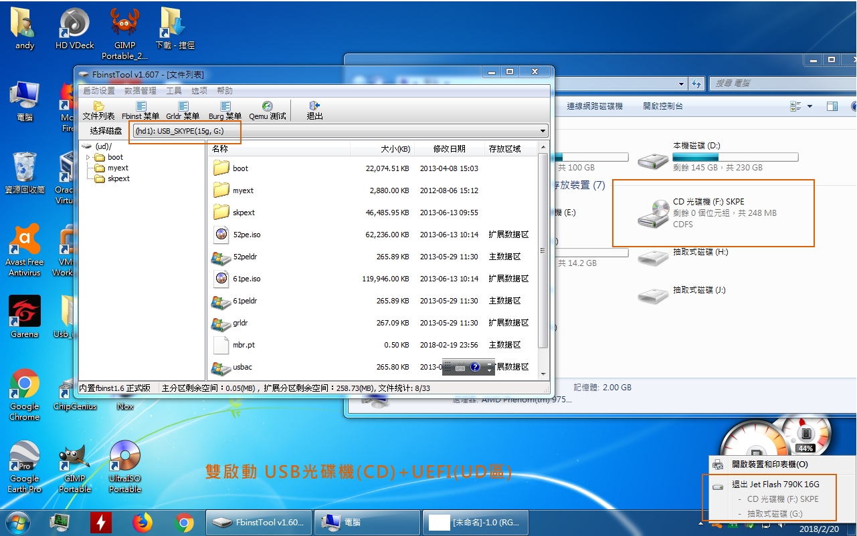
Task: Open the 数据管理 menu
Action: click(x=140, y=90)
